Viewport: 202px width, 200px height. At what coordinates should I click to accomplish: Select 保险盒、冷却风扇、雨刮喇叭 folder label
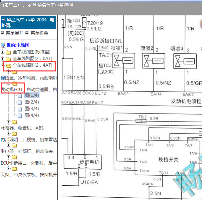[x=29, y=78]
